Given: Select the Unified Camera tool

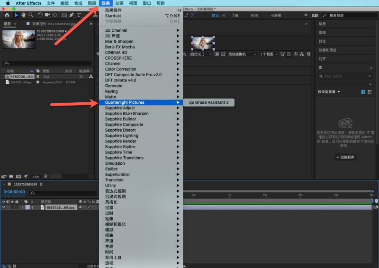Looking at the screenshot, I should [x=47, y=15].
